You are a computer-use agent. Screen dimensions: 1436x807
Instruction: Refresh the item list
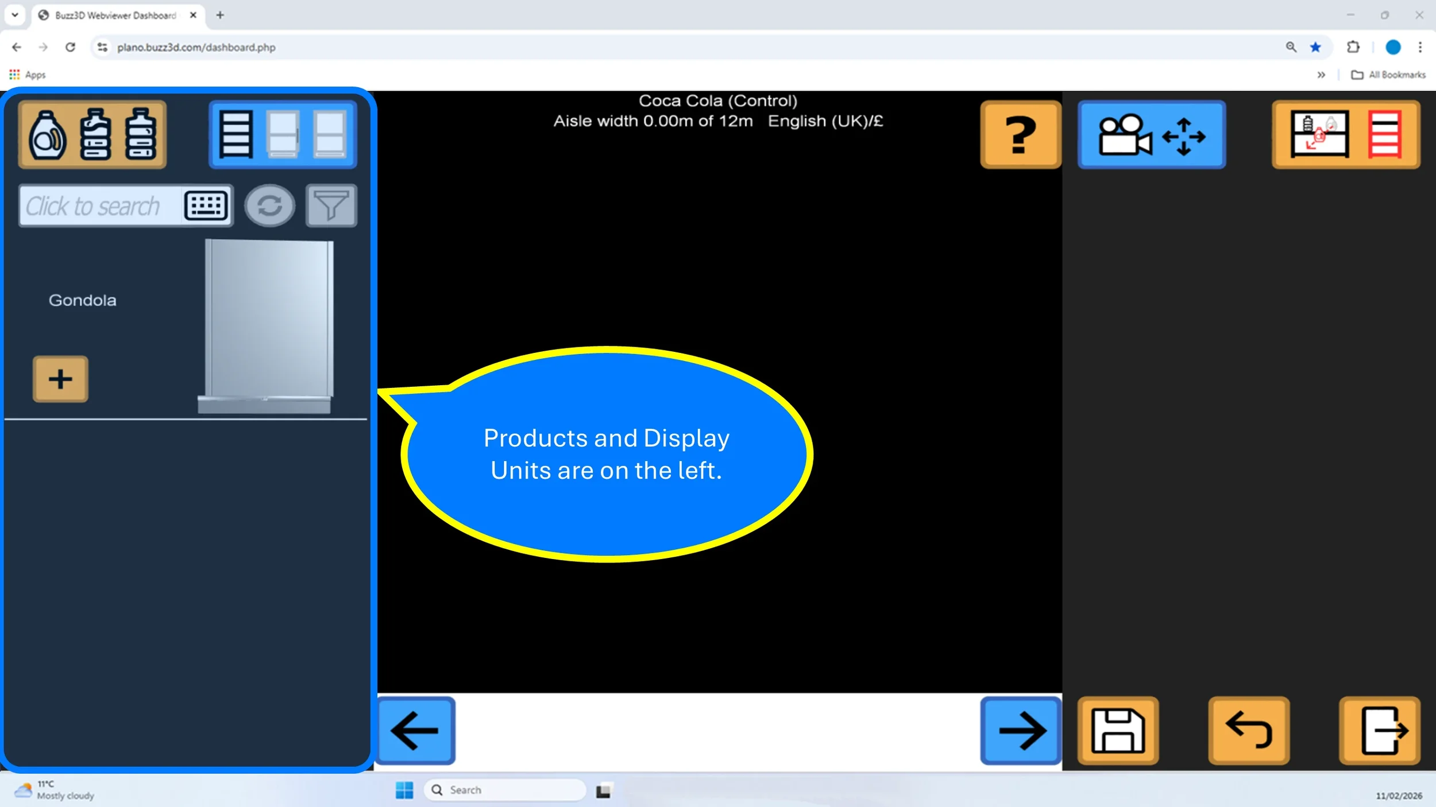pos(269,205)
